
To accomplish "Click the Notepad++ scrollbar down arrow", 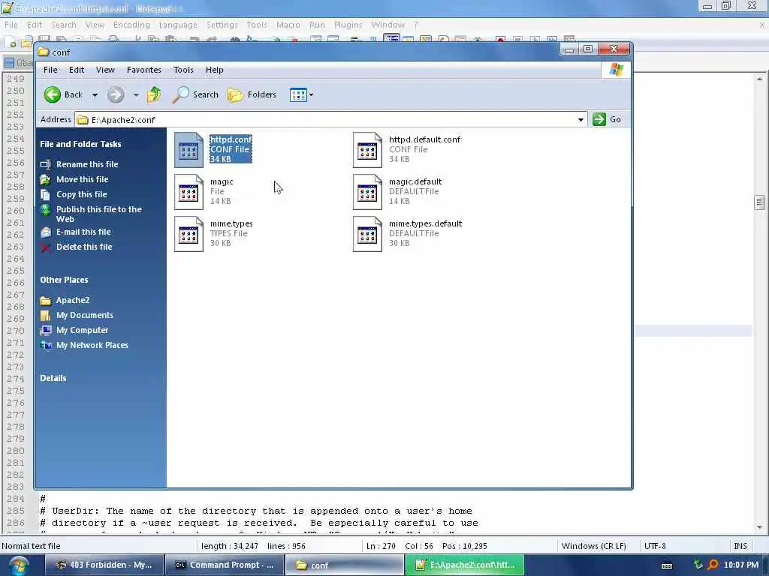I will coord(759,527).
